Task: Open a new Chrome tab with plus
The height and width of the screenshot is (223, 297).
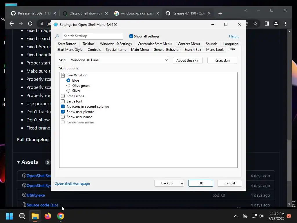Action: [x=220, y=13]
